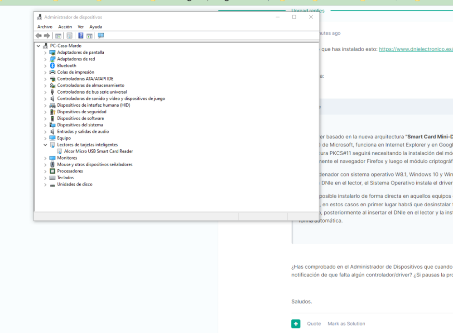The height and width of the screenshot is (333, 453).
Task: Open the Ver menu
Action: coord(81,27)
